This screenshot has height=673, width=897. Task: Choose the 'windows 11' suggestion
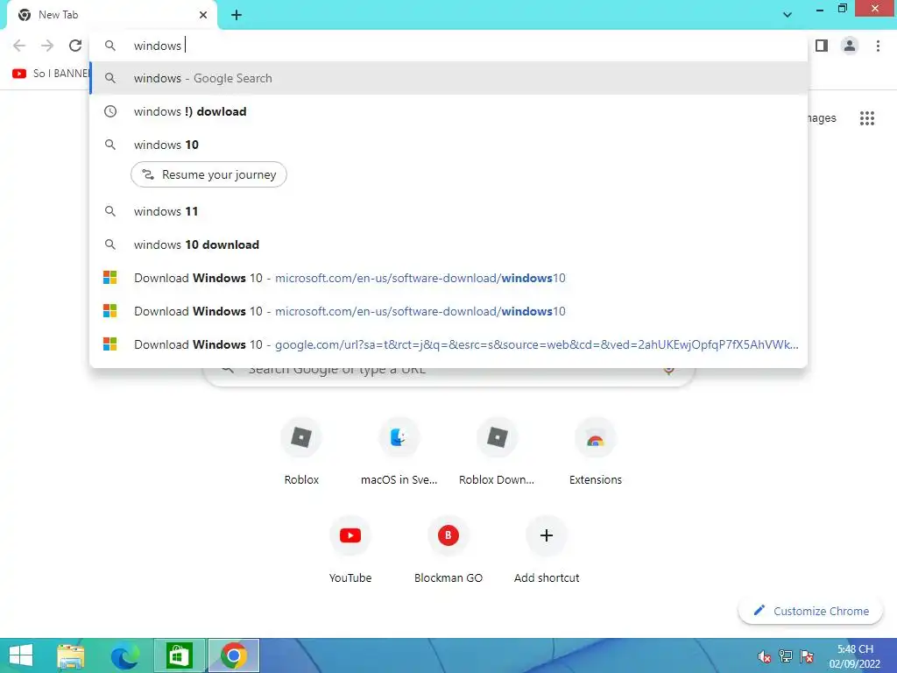448,212
